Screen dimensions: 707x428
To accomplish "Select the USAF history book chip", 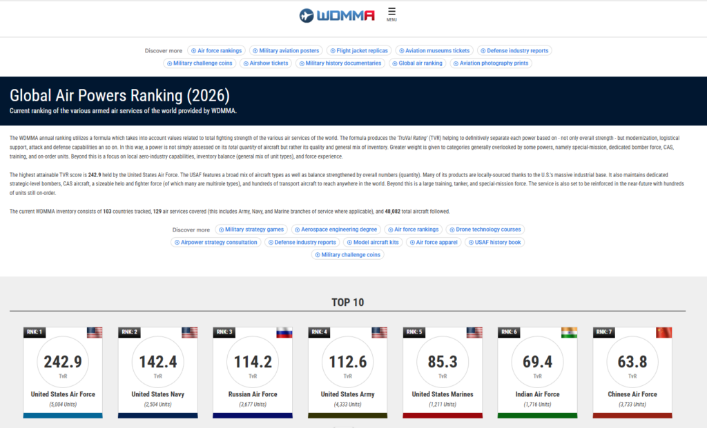I will click(x=493, y=242).
